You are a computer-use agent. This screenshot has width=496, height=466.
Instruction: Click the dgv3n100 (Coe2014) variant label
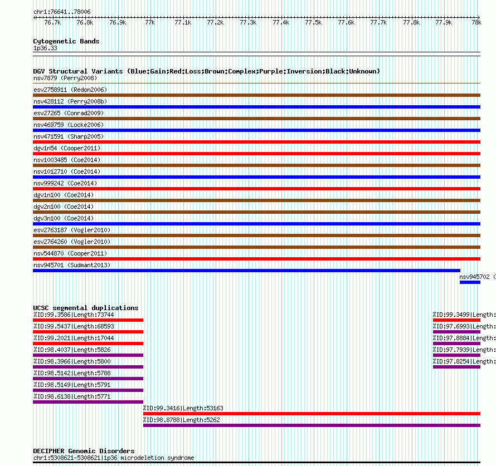click(x=64, y=218)
